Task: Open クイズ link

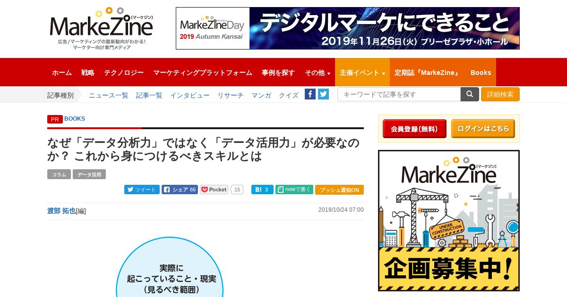Action: click(x=289, y=95)
